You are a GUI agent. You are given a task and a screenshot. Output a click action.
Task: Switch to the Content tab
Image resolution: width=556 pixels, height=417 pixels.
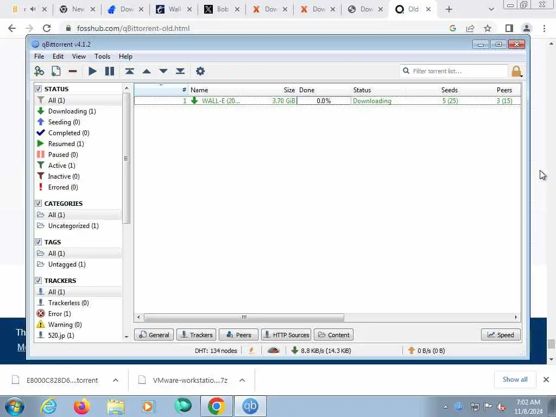point(333,334)
